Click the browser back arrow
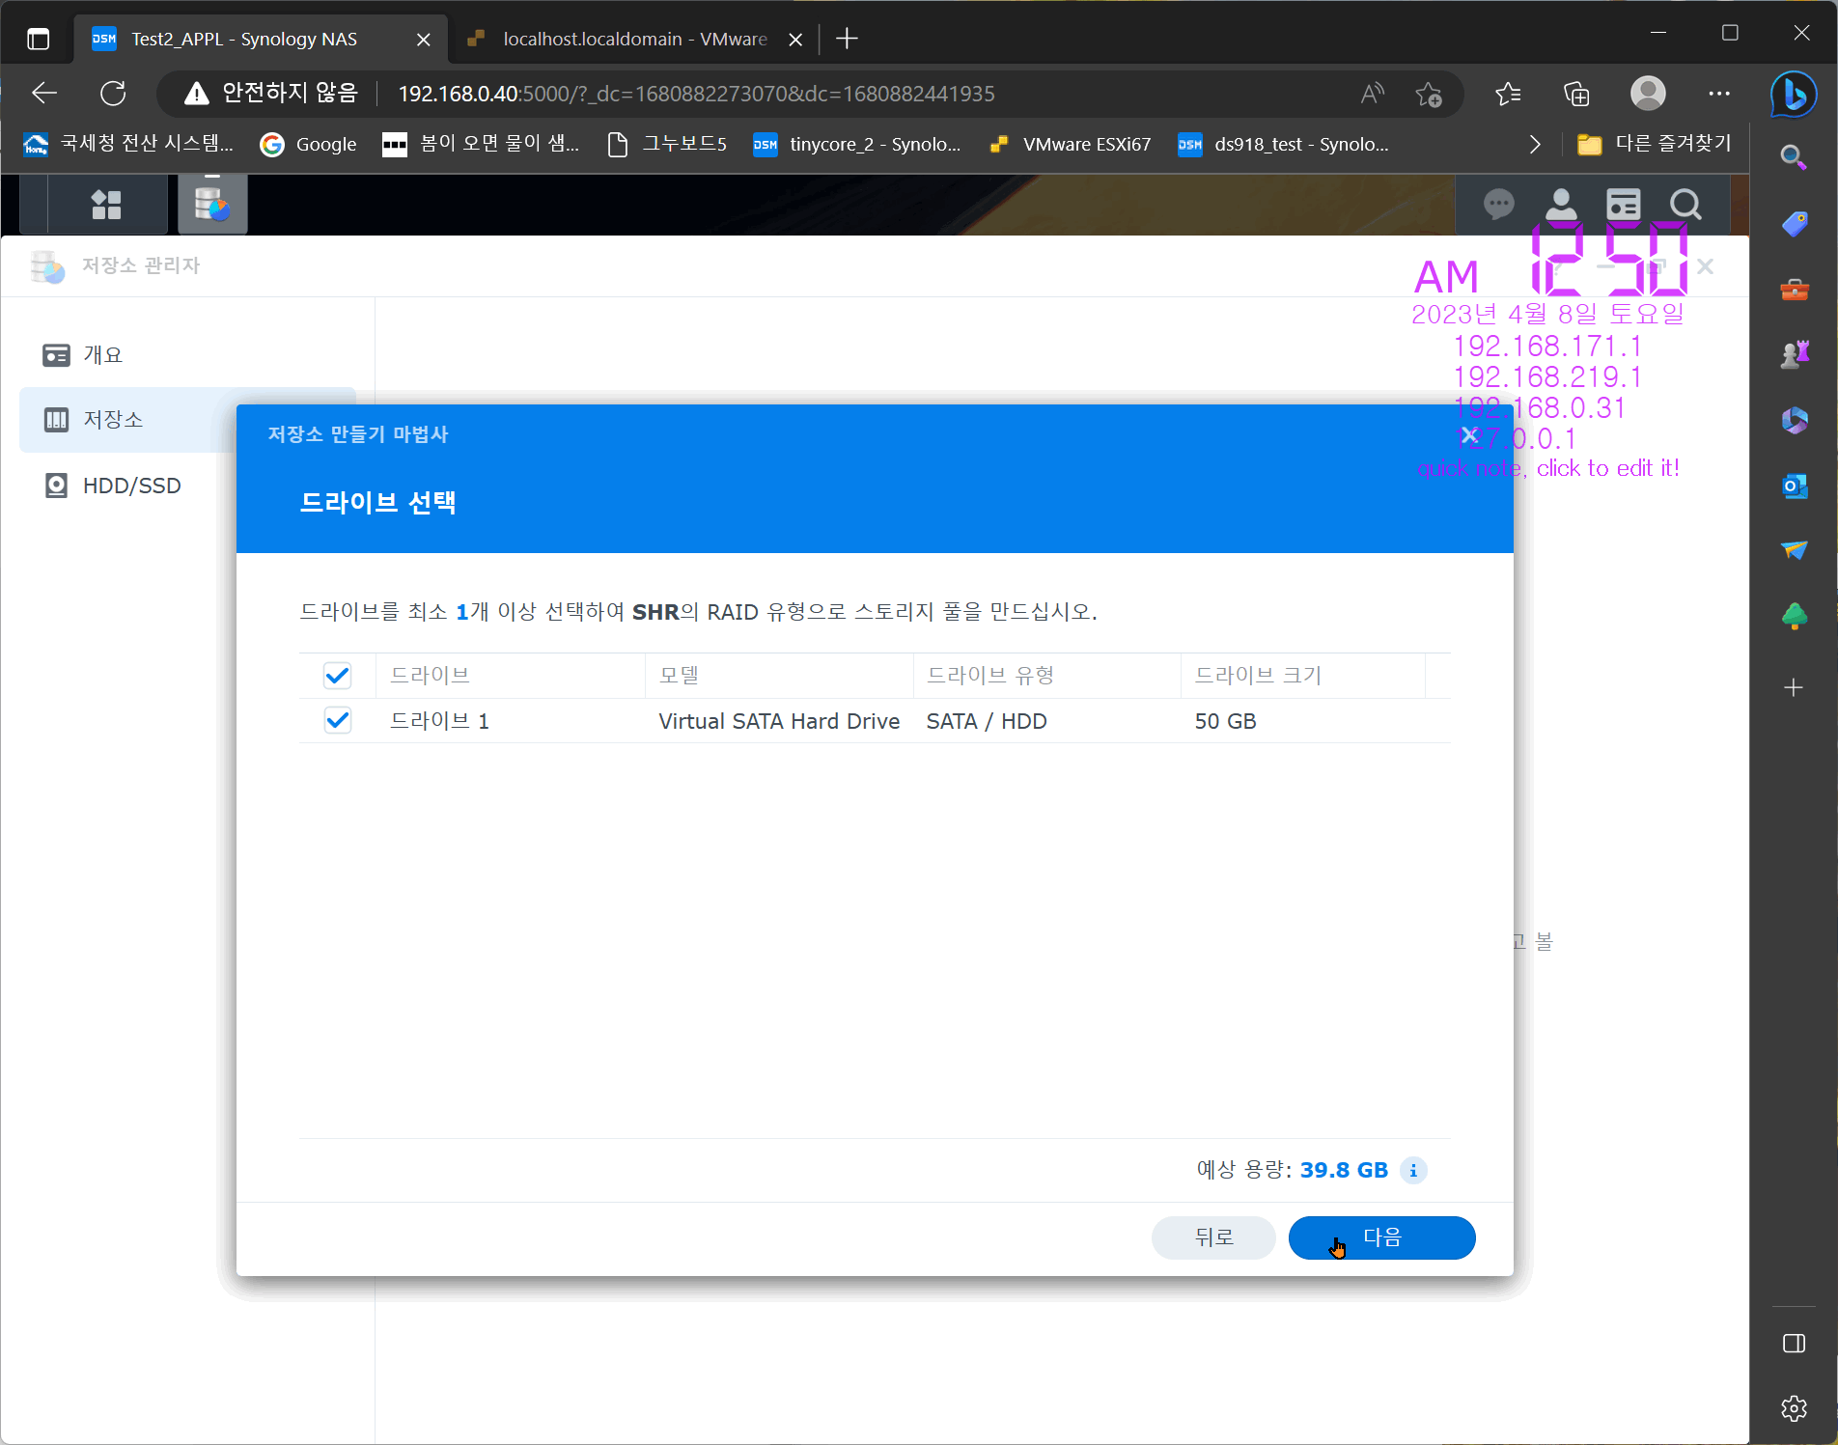Screen dimensions: 1838x1445 44,94
